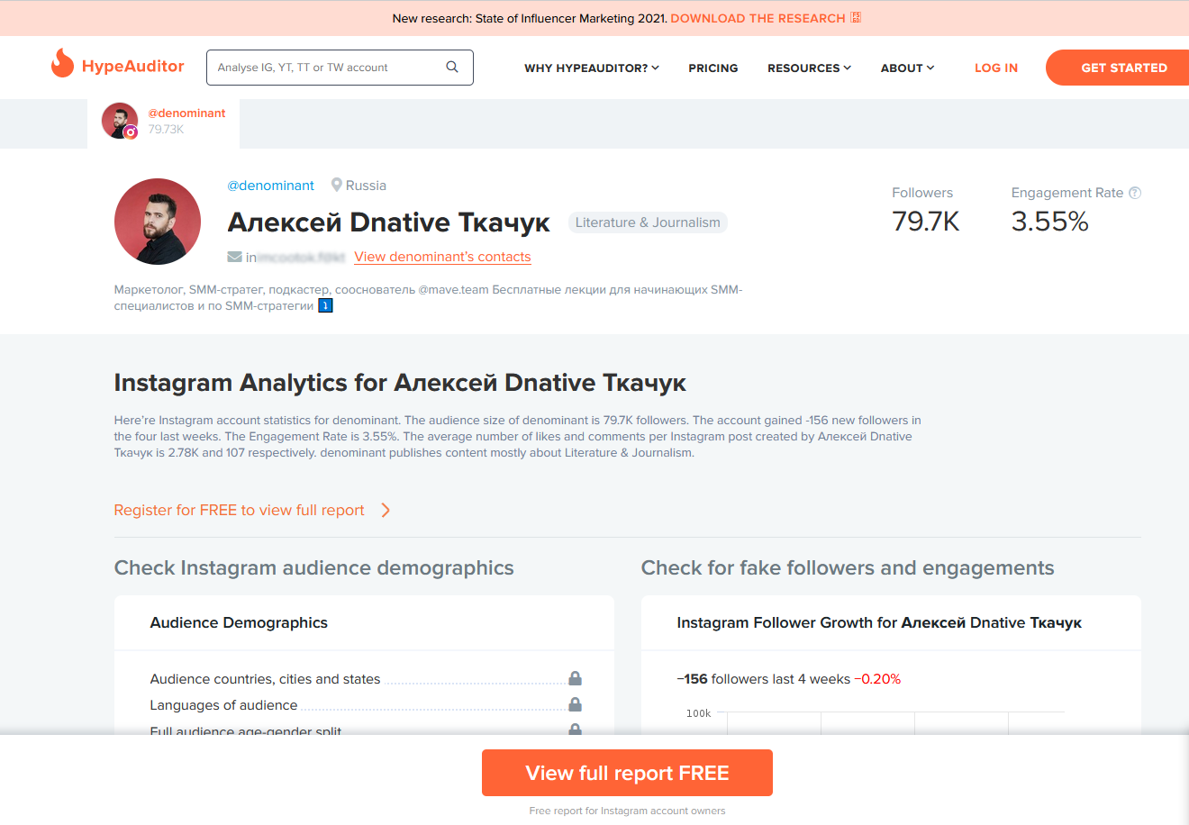Screen dimensions: 1189x825
Task: Click the View full report FREE button
Action: coord(627,773)
